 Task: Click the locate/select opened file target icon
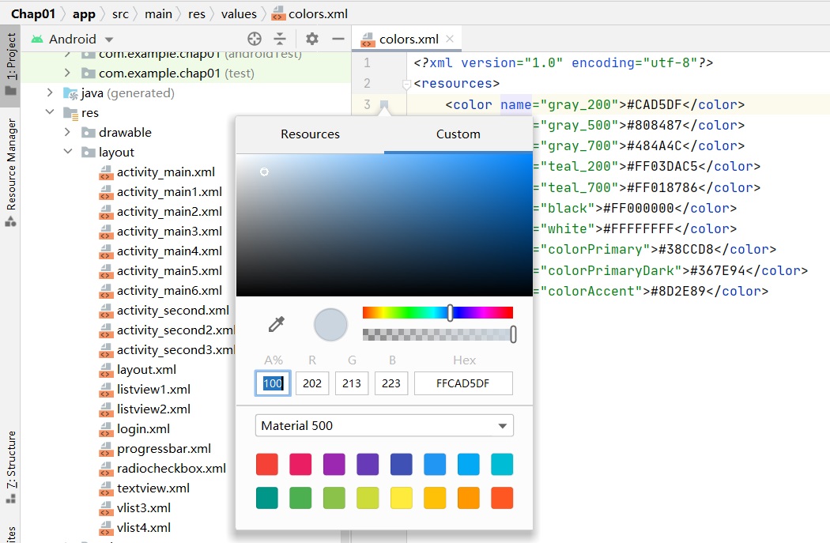tap(254, 39)
